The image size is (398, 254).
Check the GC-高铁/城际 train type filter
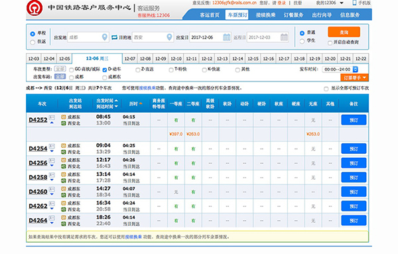point(72,70)
